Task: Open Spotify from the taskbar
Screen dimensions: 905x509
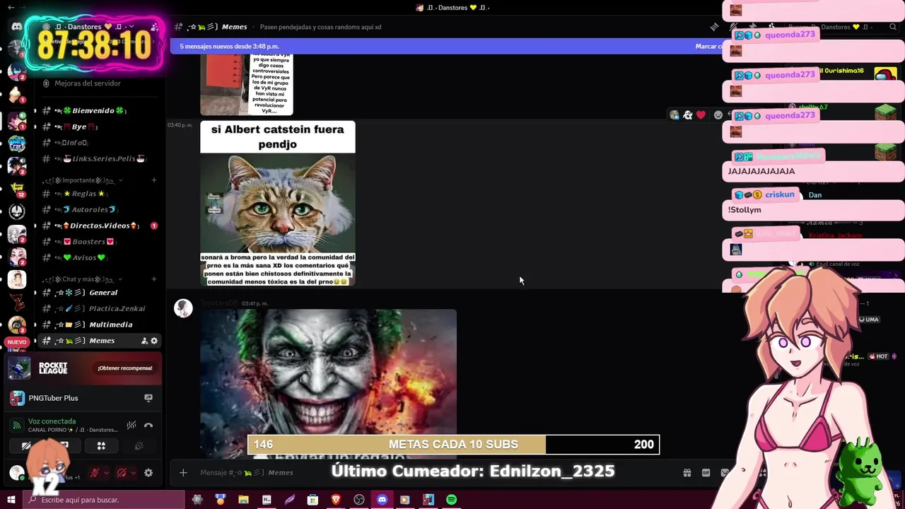Action: pos(451,500)
